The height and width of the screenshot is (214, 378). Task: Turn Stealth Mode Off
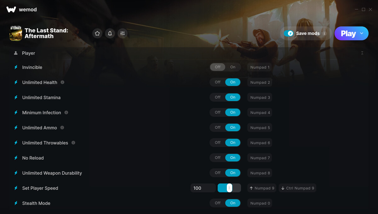218,203
